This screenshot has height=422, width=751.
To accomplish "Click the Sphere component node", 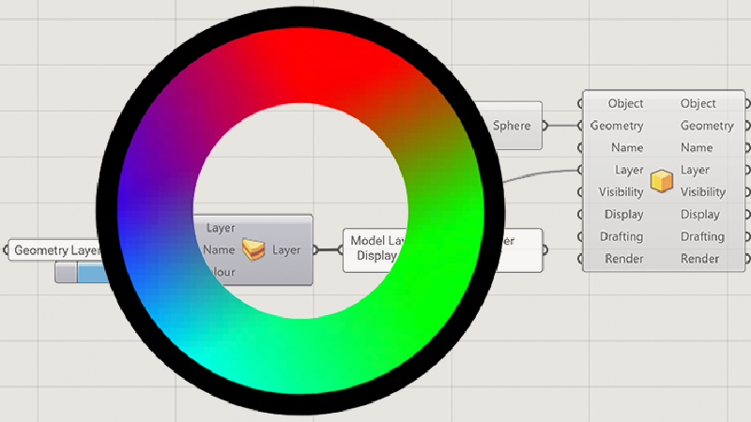I will [x=512, y=126].
